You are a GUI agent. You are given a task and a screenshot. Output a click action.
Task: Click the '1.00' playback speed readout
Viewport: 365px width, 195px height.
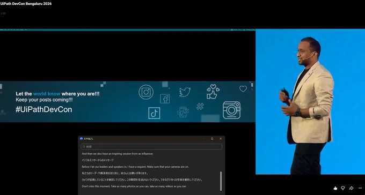[3, 13]
